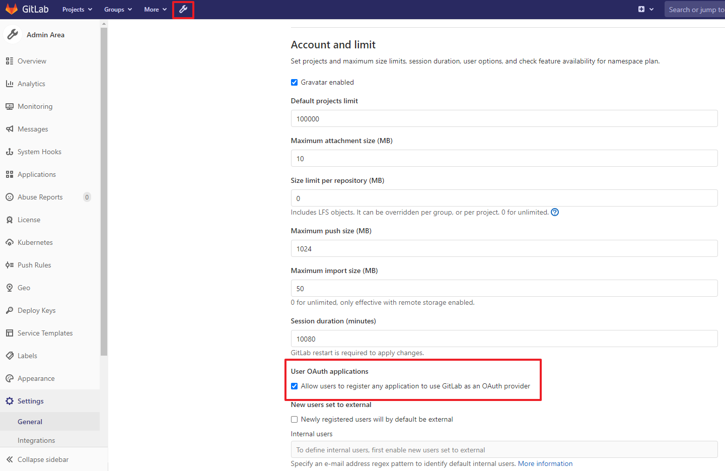Click the Geo location pin icon
725x471 pixels.
pos(10,288)
